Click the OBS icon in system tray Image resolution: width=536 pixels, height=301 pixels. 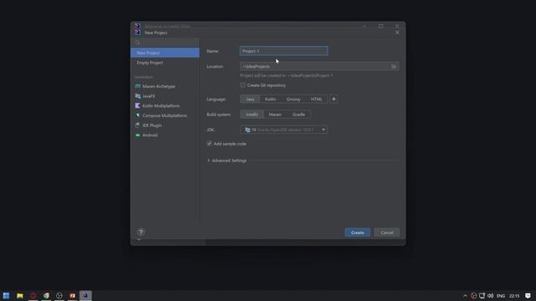pyautogui.click(x=473, y=296)
